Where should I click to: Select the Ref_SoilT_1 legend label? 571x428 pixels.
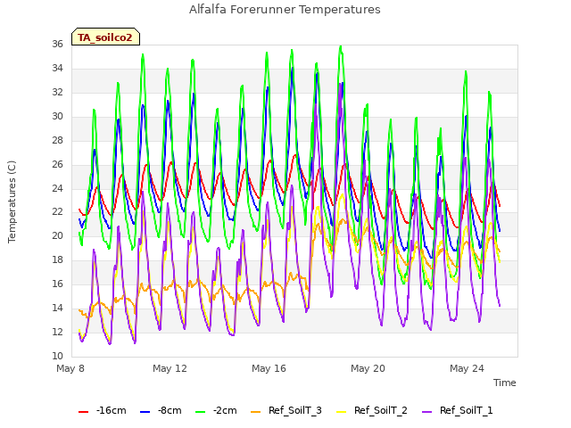click(x=466, y=410)
